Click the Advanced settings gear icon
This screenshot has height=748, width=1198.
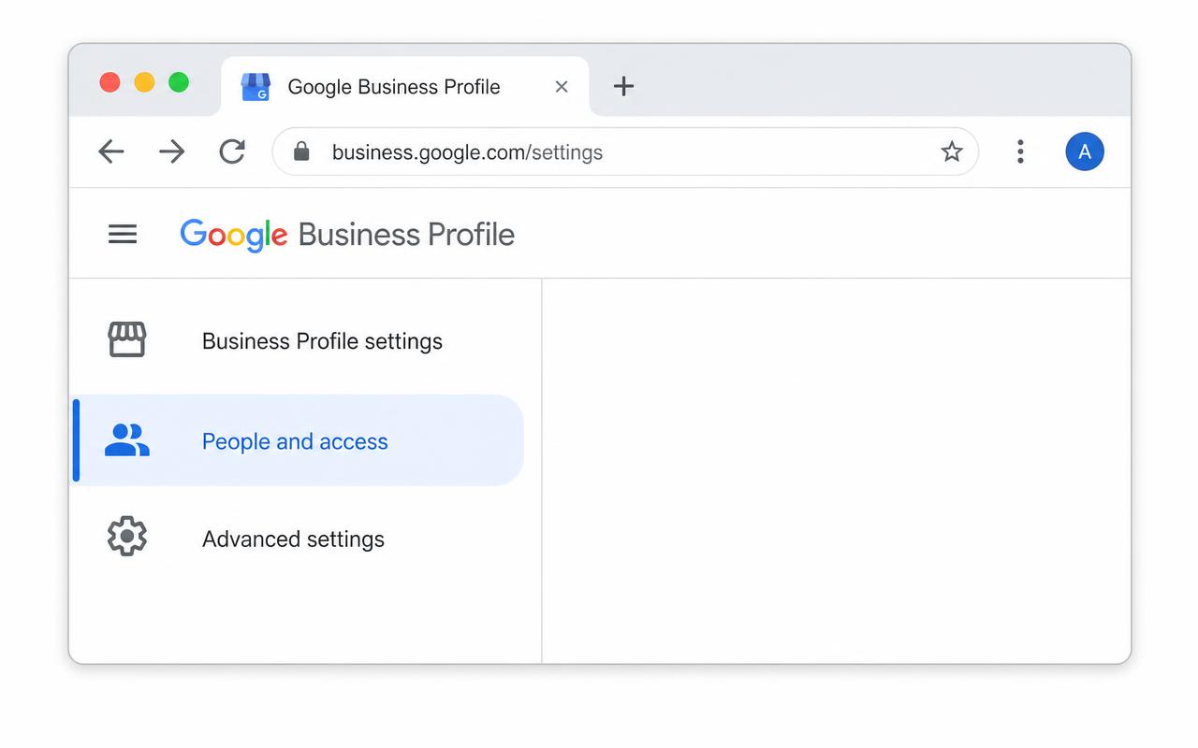(x=127, y=537)
